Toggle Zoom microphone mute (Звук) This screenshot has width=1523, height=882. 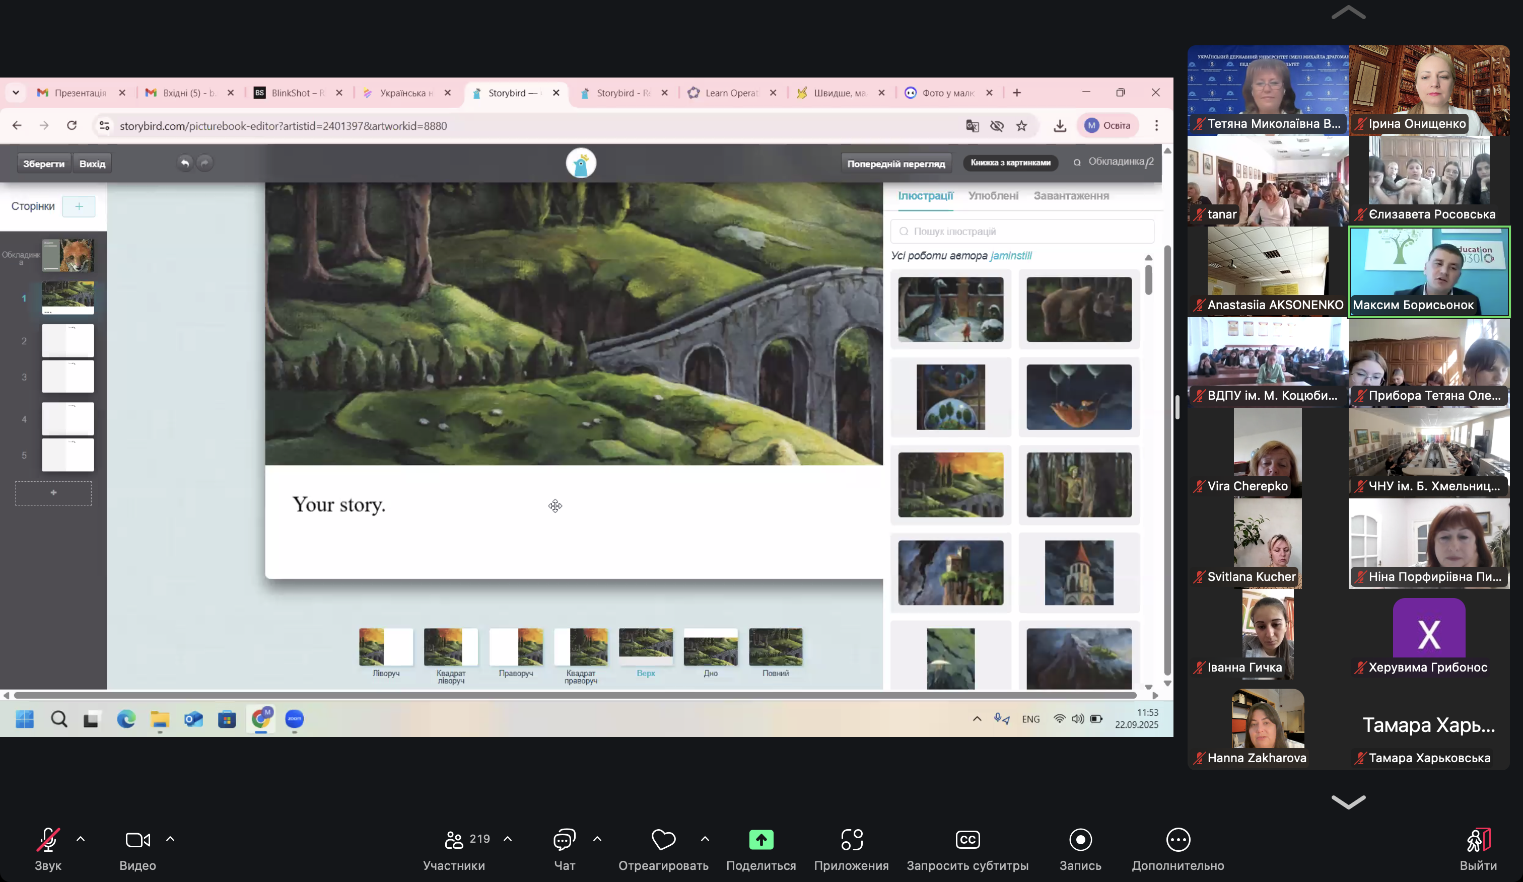[48, 840]
